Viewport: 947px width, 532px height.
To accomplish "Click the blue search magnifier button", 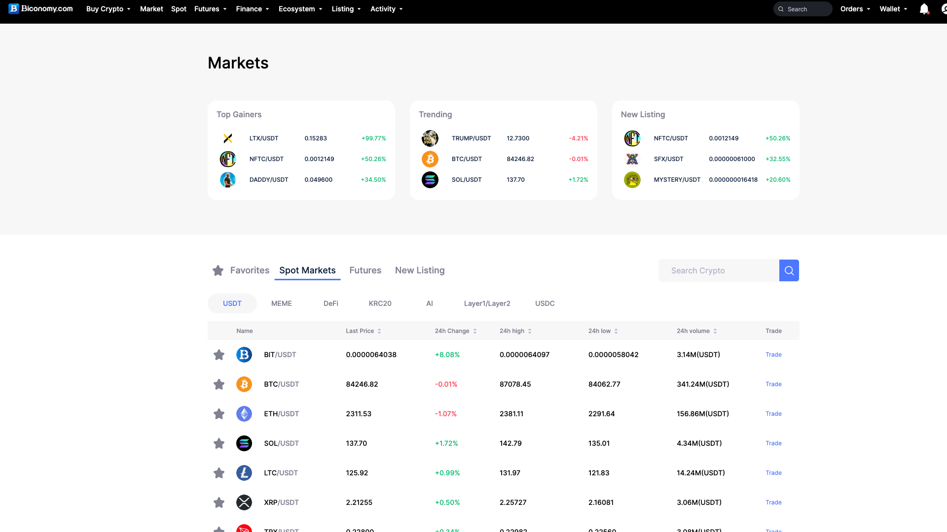I will (x=789, y=270).
